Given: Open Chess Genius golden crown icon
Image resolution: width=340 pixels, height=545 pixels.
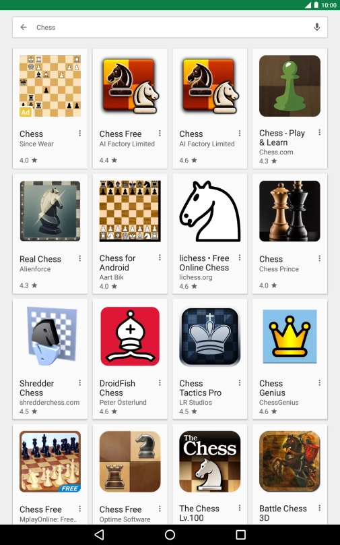Looking at the screenshot, I should [290, 336].
